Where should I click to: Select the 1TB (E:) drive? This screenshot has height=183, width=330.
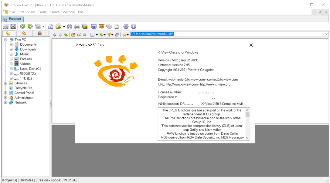26,78
